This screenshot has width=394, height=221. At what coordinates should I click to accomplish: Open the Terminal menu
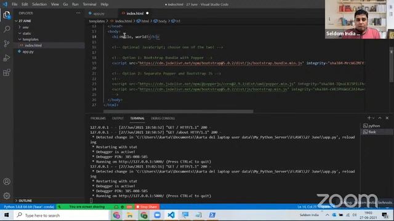click(89, 4)
